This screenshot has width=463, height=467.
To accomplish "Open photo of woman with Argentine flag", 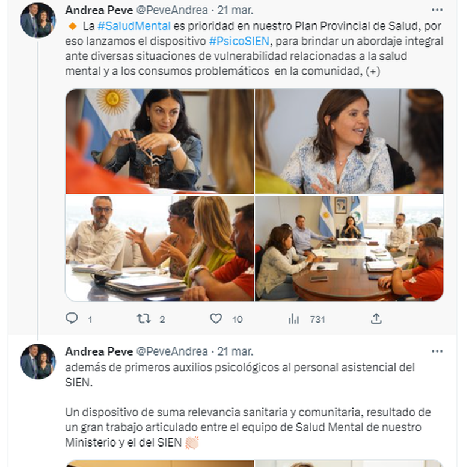I will [x=159, y=141].
